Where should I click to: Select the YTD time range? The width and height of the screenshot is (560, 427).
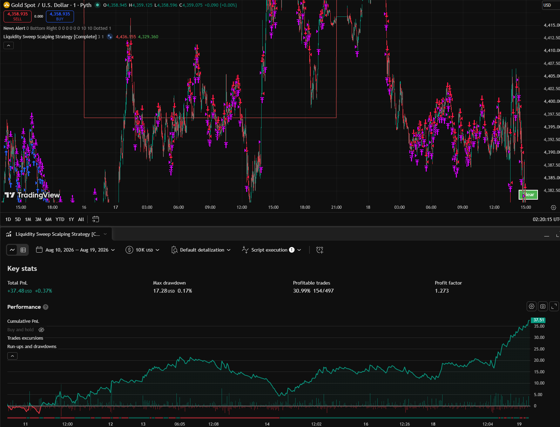pos(60,219)
